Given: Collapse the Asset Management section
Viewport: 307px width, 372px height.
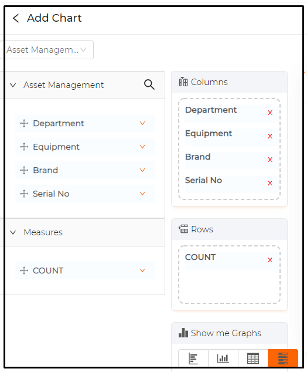Looking at the screenshot, I should point(13,85).
